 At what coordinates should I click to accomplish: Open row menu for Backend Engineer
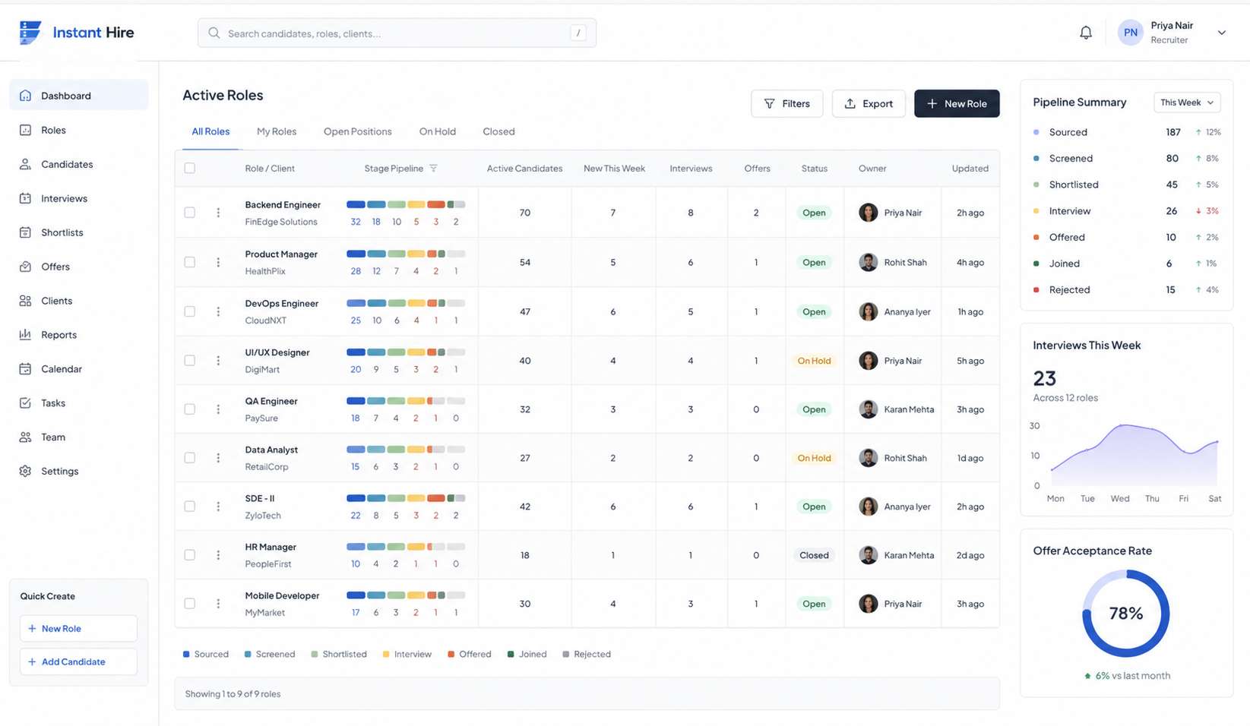pyautogui.click(x=218, y=213)
